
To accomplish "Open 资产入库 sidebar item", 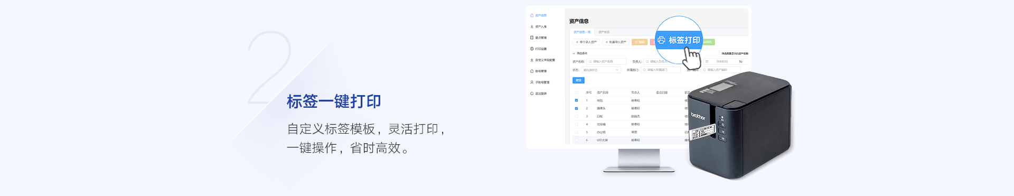I will click(x=539, y=27).
